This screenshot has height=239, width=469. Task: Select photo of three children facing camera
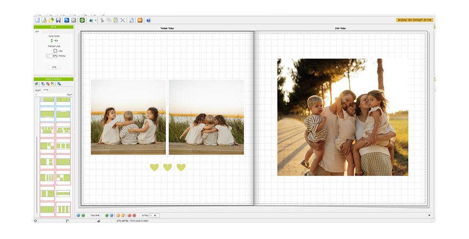point(128,117)
